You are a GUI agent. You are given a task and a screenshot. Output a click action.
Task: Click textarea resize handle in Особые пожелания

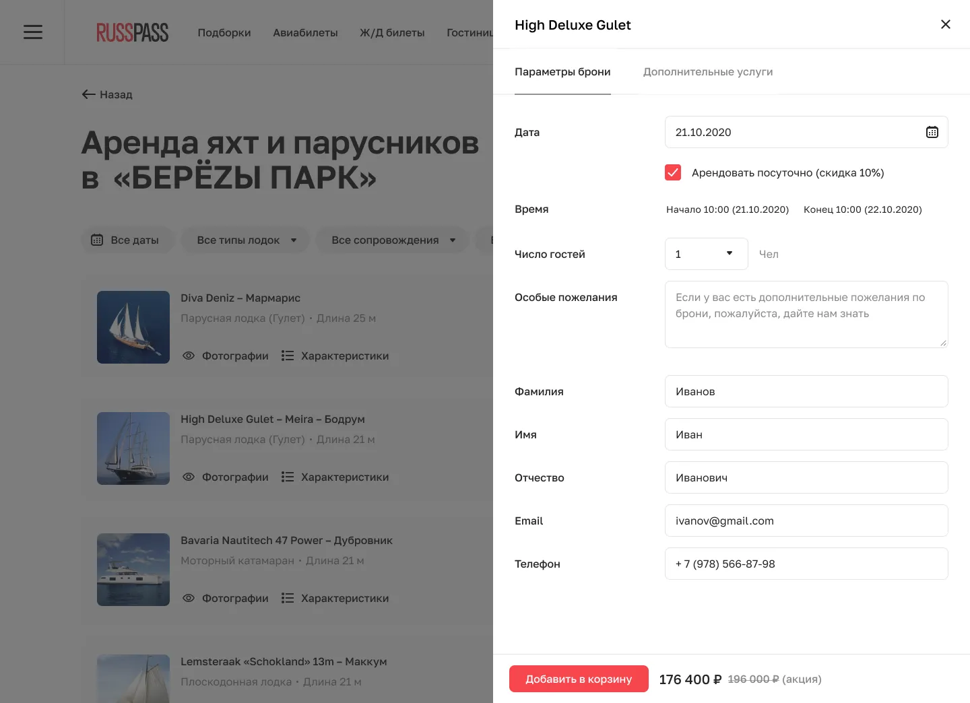(x=943, y=343)
